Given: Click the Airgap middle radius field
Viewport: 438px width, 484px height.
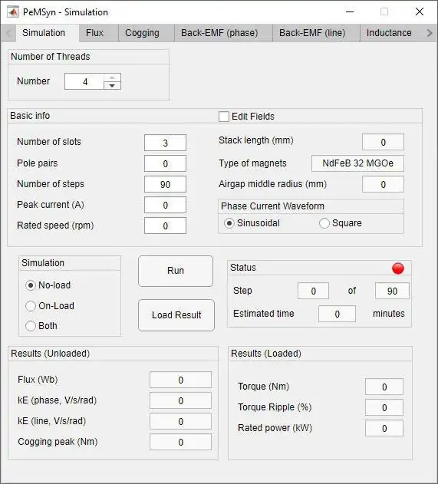Looking at the screenshot, I should (383, 184).
